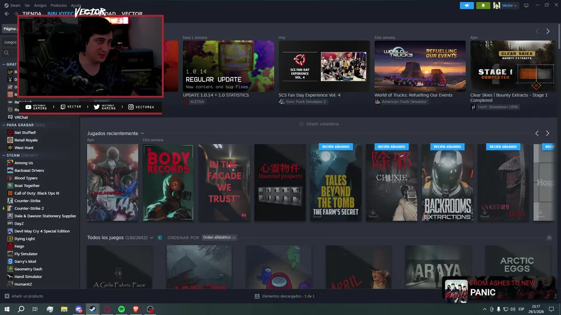The image size is (561, 315).
Task: Open UPDATE 1.0.14 + 1.0 STATISTICS news
Action: 228,66
